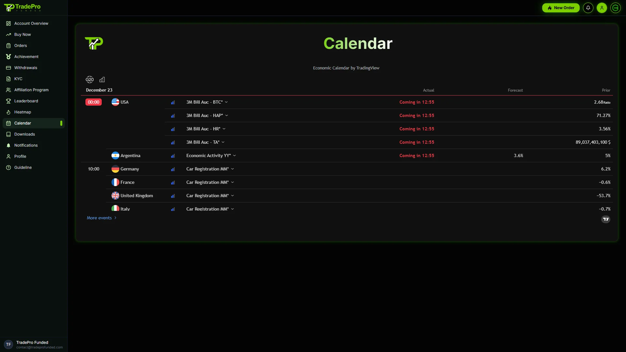Click the notification bell icon in header

click(588, 8)
